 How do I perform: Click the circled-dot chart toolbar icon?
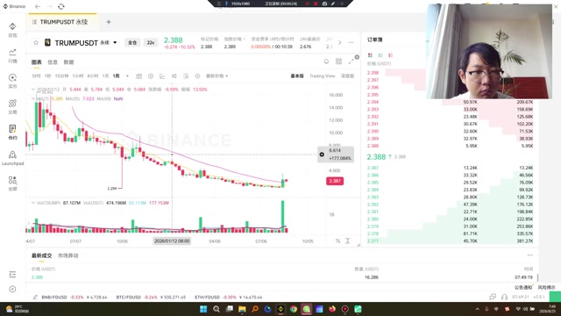tap(151, 76)
